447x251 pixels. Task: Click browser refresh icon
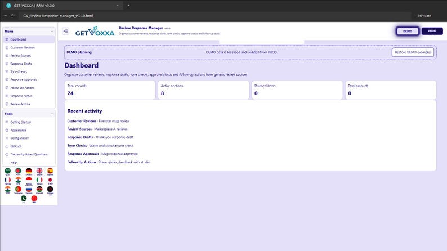tap(13, 15)
